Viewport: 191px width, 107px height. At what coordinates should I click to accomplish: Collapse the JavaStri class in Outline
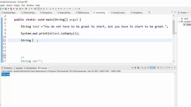179,22
